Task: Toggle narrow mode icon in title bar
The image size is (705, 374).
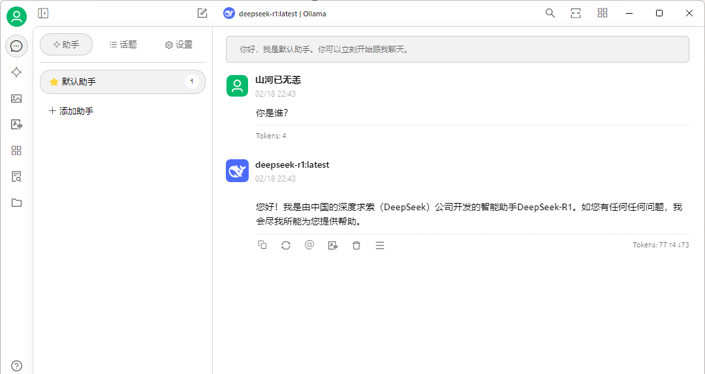Action: pyautogui.click(x=576, y=13)
